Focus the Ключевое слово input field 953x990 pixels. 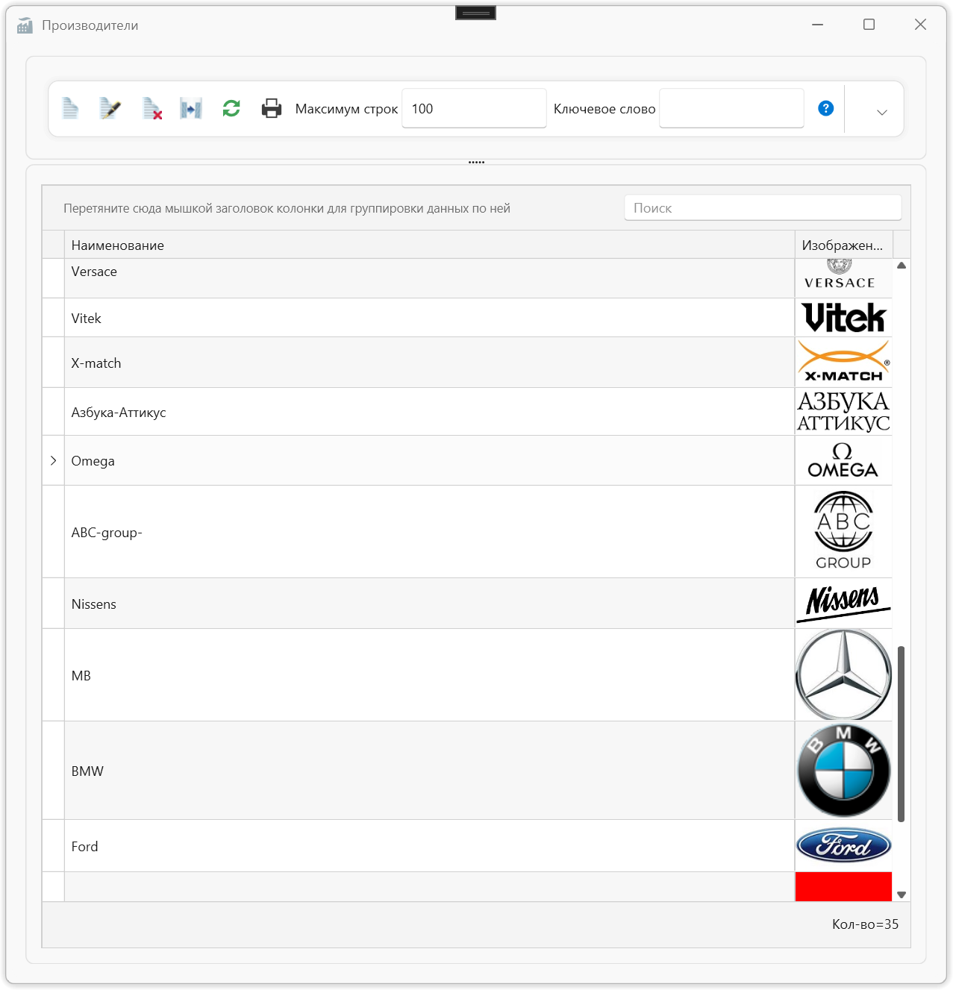(731, 108)
